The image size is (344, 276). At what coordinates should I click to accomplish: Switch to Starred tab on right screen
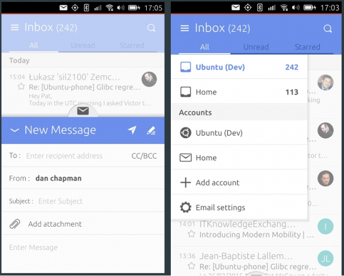point(307,47)
